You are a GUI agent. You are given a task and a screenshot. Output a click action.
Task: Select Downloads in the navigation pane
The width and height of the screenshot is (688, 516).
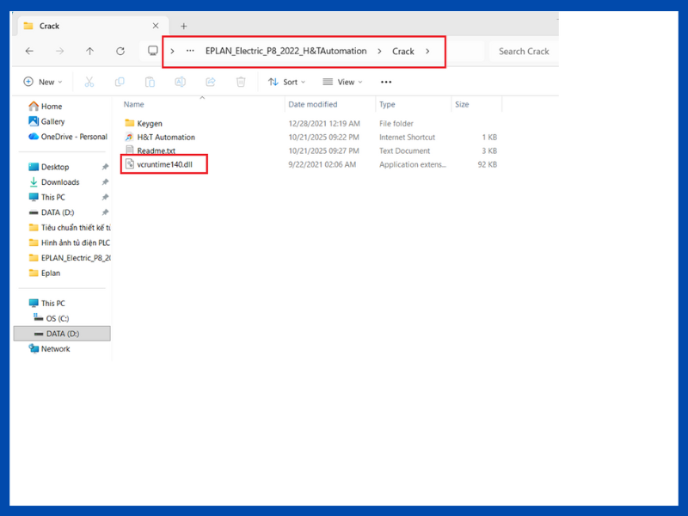(60, 182)
